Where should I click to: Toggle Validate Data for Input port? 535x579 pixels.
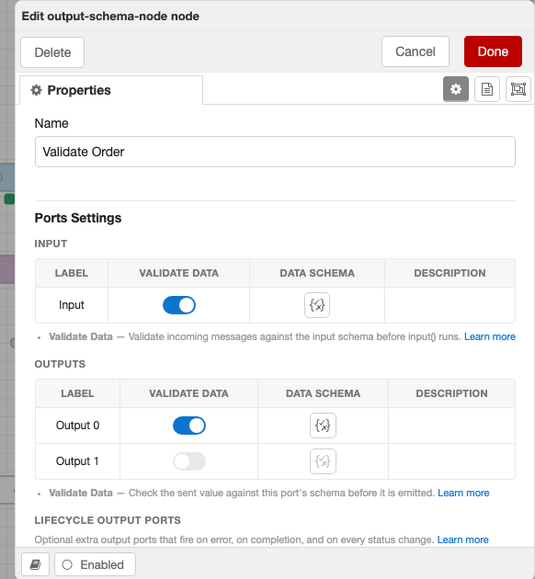coord(179,305)
